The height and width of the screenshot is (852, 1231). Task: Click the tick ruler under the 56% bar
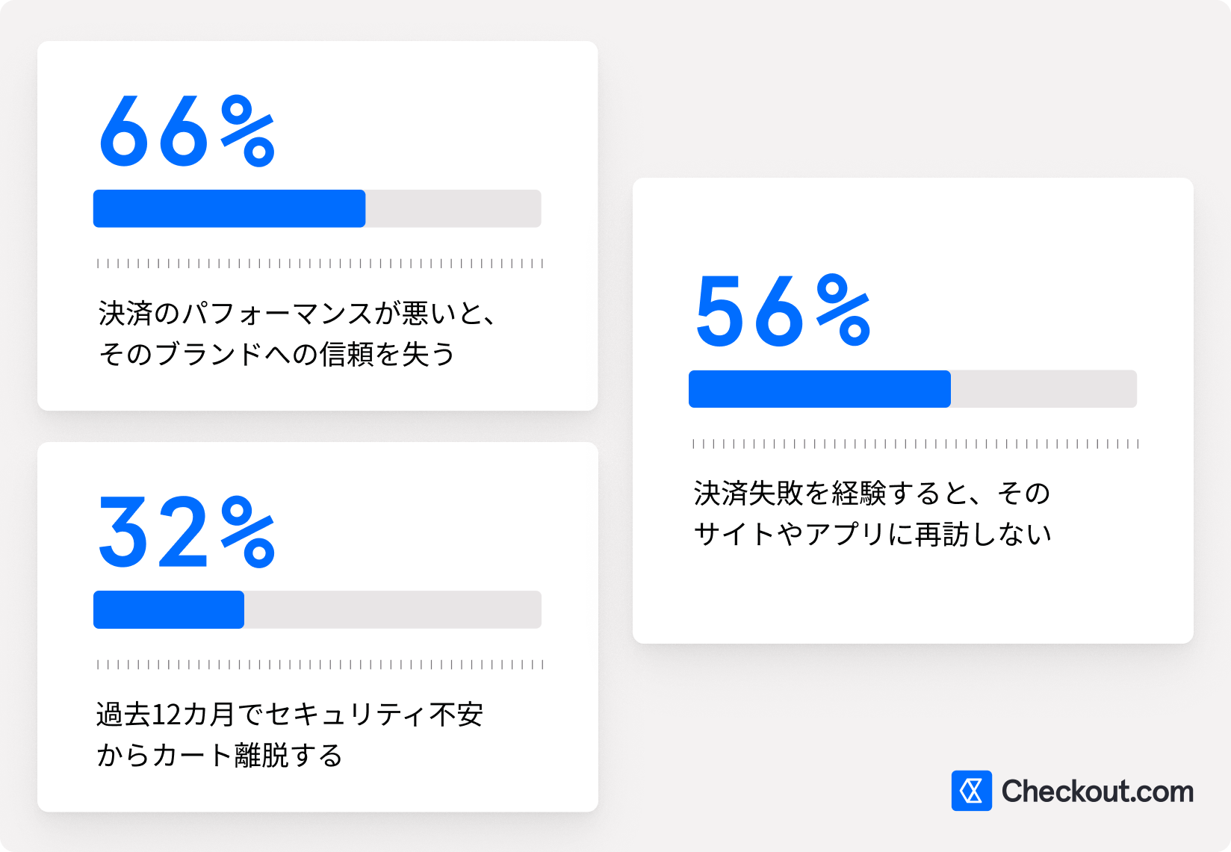tap(915, 444)
